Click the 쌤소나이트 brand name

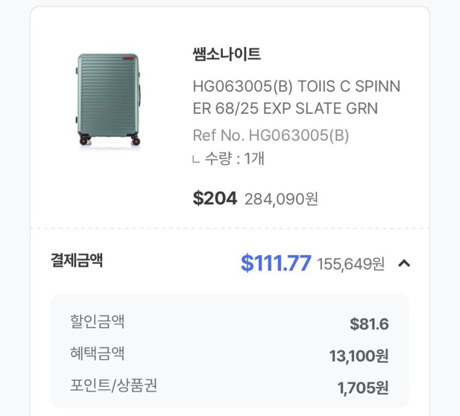coord(227,54)
